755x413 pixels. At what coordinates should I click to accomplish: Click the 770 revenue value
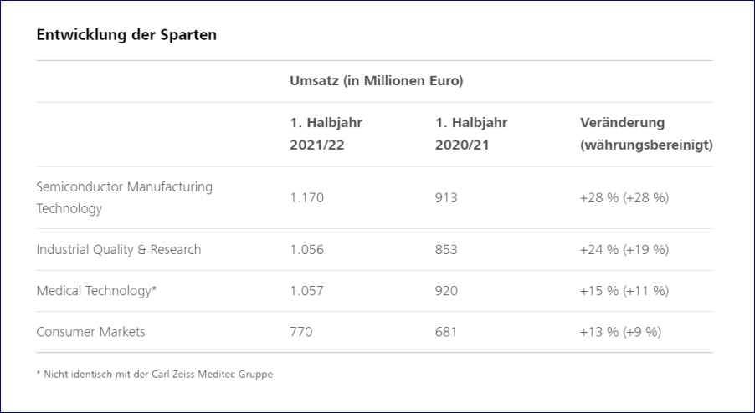(300, 332)
